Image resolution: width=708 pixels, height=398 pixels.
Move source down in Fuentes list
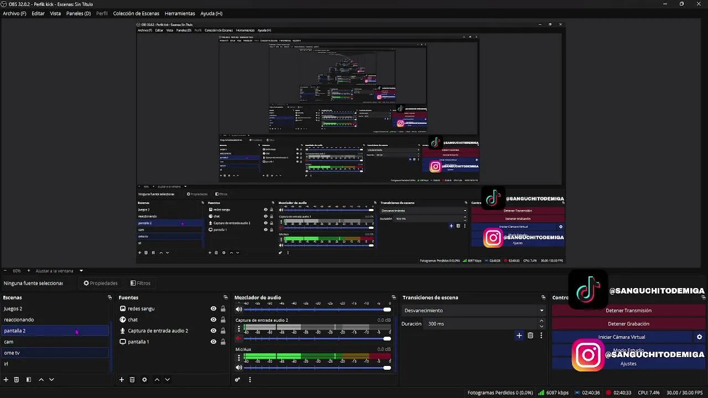(x=168, y=380)
